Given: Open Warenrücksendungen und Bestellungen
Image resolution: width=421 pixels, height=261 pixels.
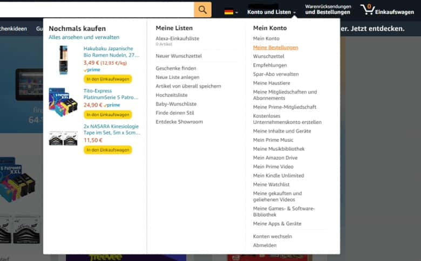Looking at the screenshot, I should point(328,9).
